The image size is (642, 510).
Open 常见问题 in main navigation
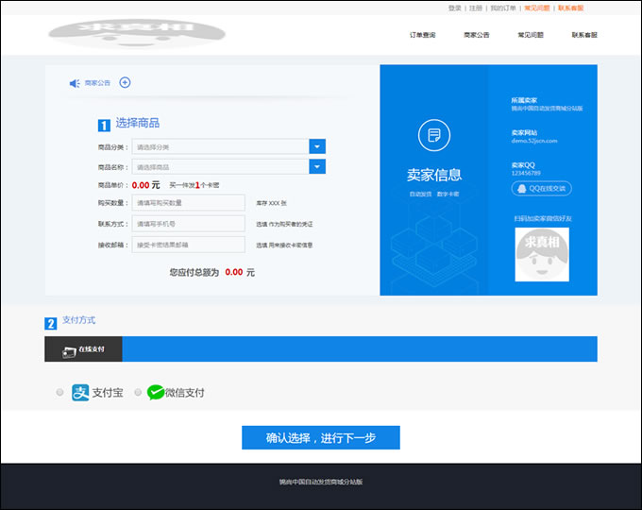(531, 35)
